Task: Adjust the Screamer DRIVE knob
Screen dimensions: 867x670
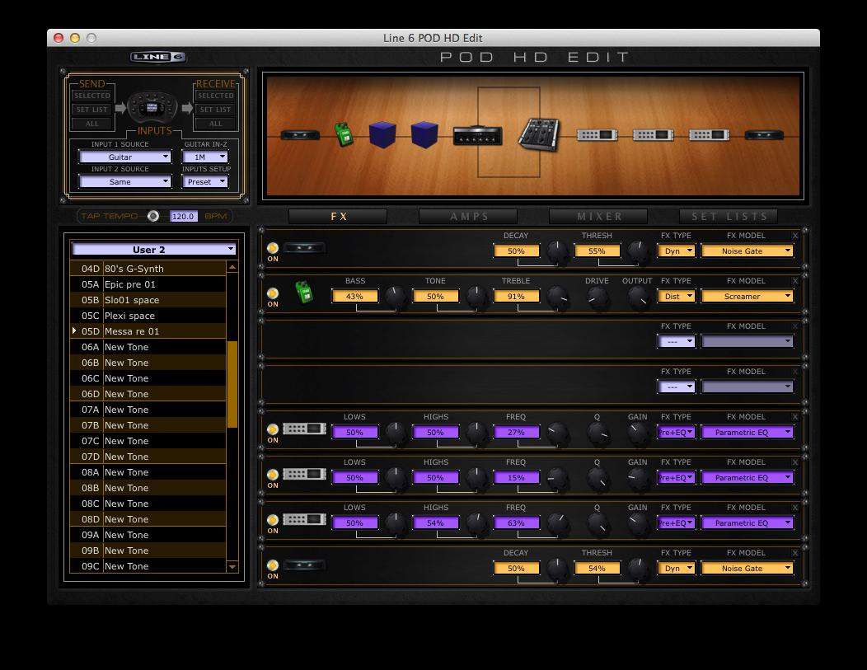Action: click(598, 298)
